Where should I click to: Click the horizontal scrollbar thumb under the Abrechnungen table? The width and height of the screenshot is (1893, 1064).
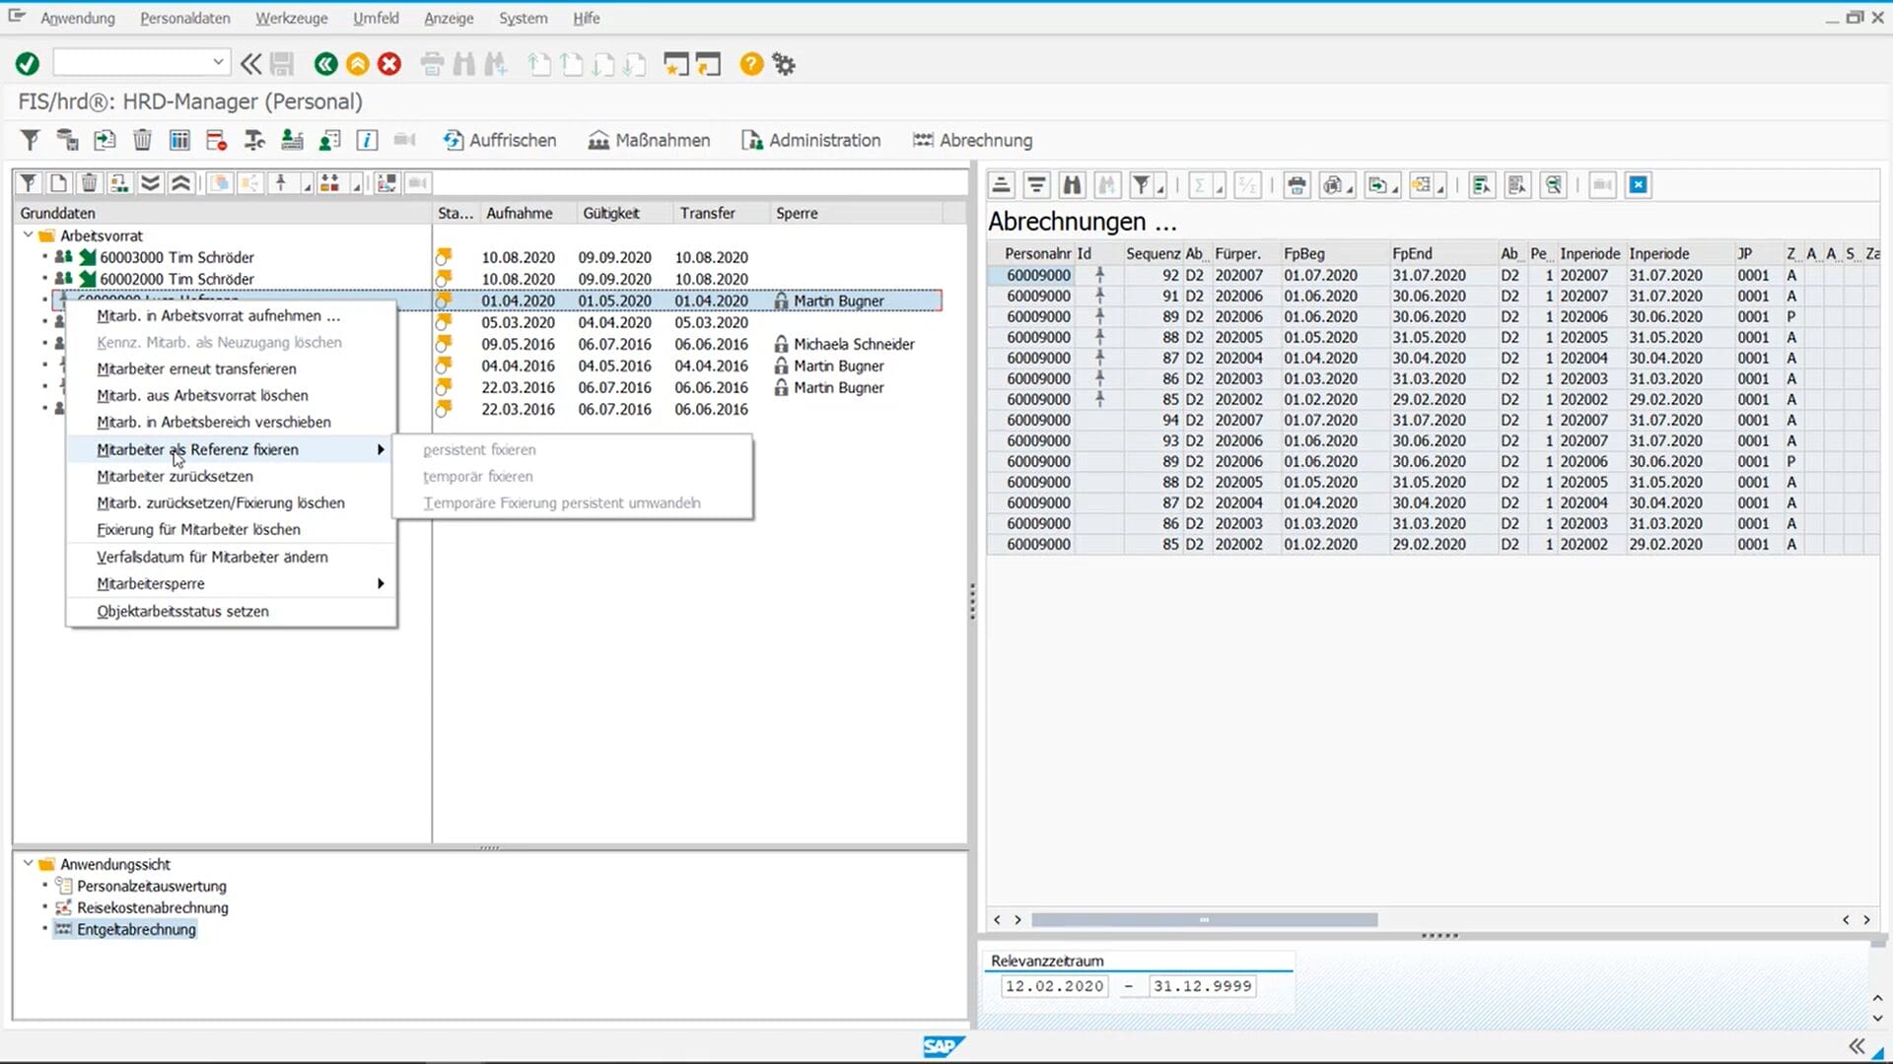(x=1204, y=919)
